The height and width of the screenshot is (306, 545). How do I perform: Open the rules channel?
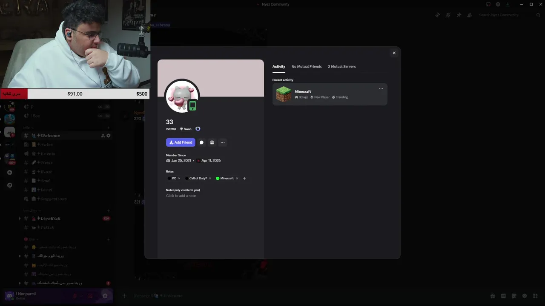coord(66,144)
